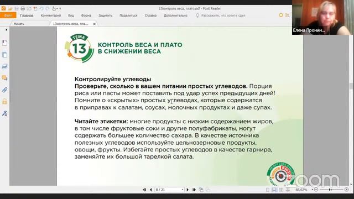Click the Save disk icon in quick toolbar
This screenshot has width=354, height=199.
[x=17, y=9]
